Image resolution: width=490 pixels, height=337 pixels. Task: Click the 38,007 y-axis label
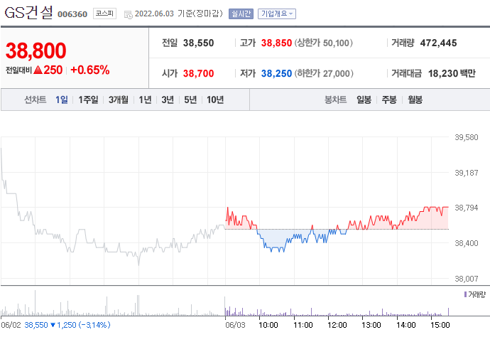point(467,279)
